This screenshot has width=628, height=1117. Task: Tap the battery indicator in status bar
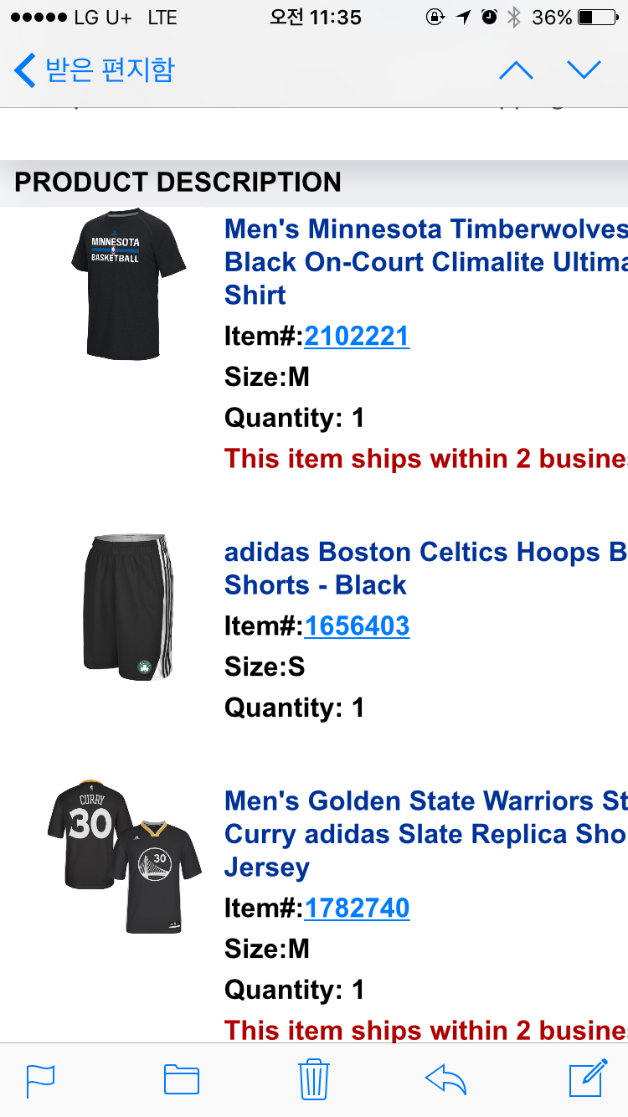click(x=597, y=17)
